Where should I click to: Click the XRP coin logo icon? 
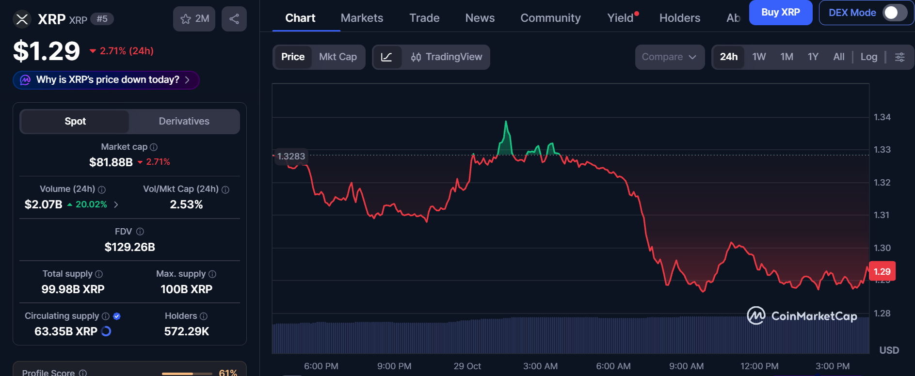pos(22,19)
